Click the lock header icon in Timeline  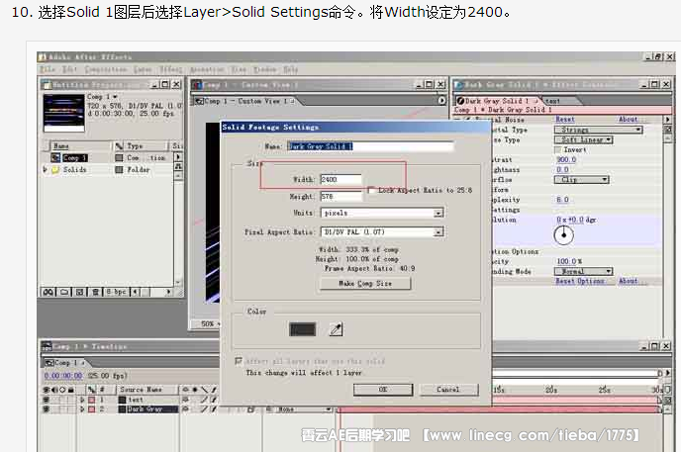coord(71,390)
